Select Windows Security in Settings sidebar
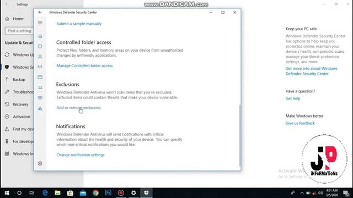The image size is (353, 198). pyautogui.click(x=19, y=67)
